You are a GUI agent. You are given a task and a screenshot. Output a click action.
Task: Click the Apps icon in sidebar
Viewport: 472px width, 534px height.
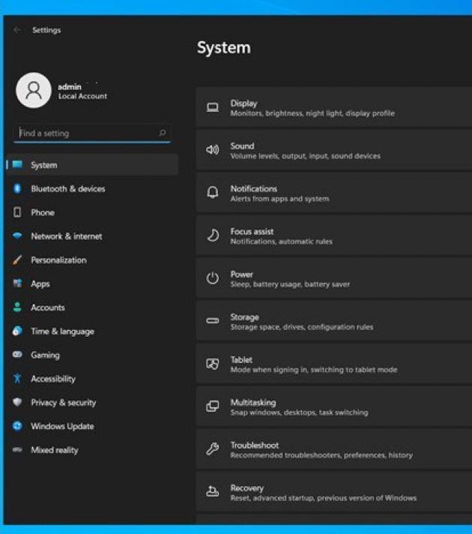click(x=17, y=283)
